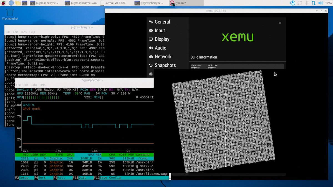Open the Raspberry Pi applications menu
Viewport: 333px width, 187px height.
tap(4, 3)
